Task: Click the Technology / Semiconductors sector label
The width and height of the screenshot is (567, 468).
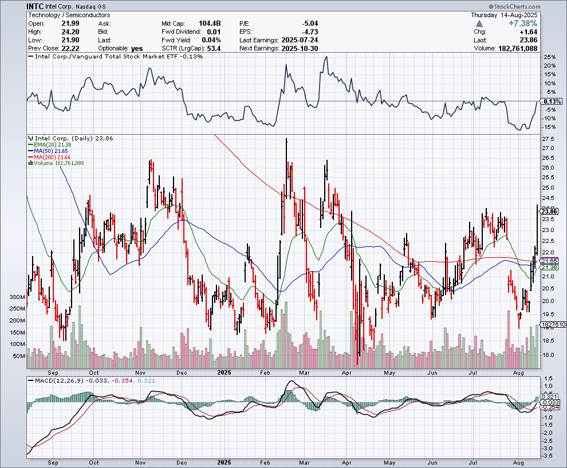Action: pyautogui.click(x=69, y=15)
